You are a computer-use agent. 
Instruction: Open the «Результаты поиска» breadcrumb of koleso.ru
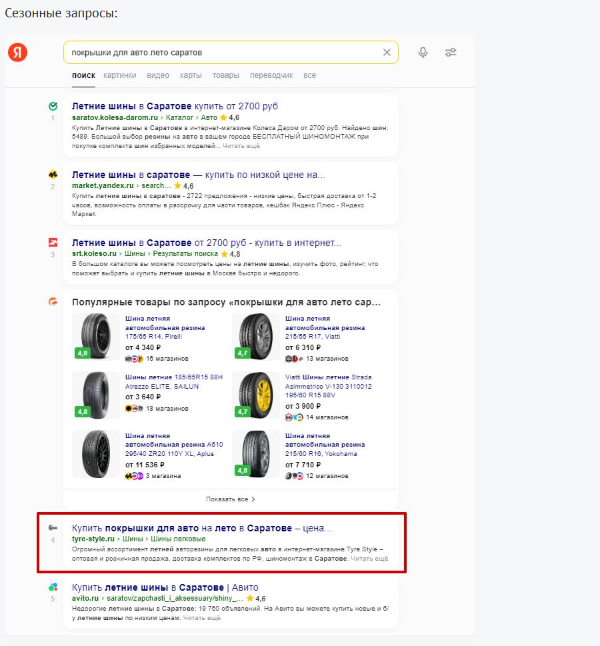(x=185, y=253)
